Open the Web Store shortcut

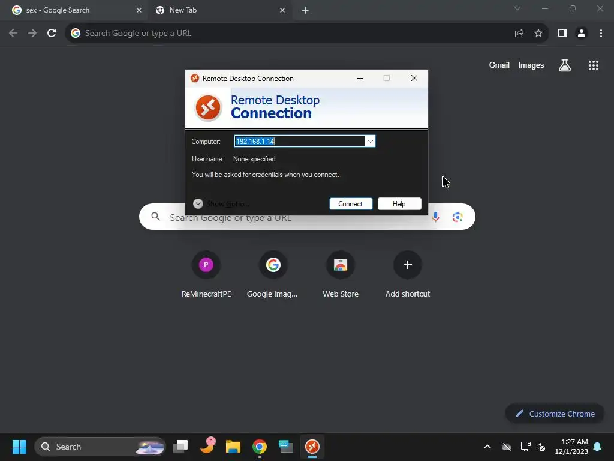click(x=341, y=274)
